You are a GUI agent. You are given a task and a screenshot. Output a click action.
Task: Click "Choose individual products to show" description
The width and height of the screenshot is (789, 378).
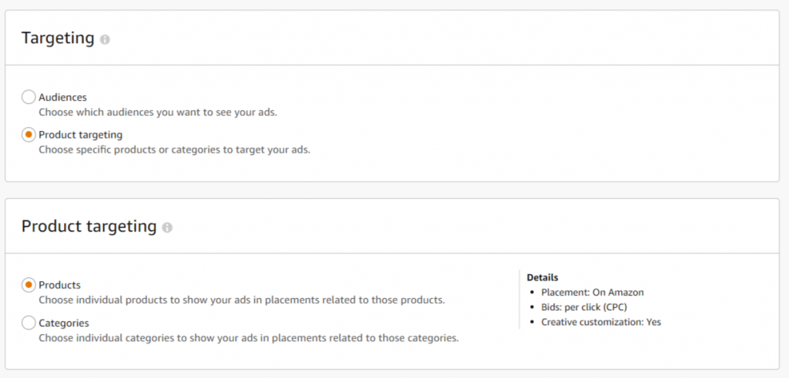tap(241, 299)
